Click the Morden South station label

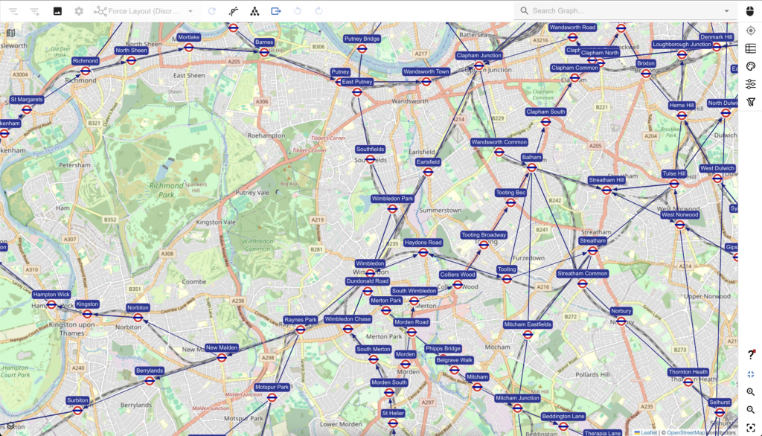point(388,382)
